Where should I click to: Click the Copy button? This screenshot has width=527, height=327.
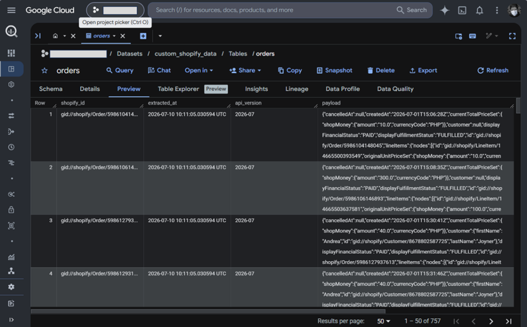(x=290, y=70)
